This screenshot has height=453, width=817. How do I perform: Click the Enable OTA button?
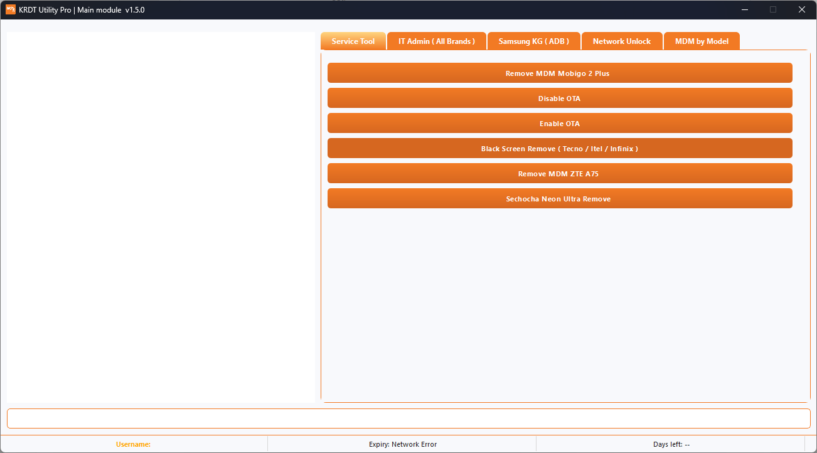[559, 124]
